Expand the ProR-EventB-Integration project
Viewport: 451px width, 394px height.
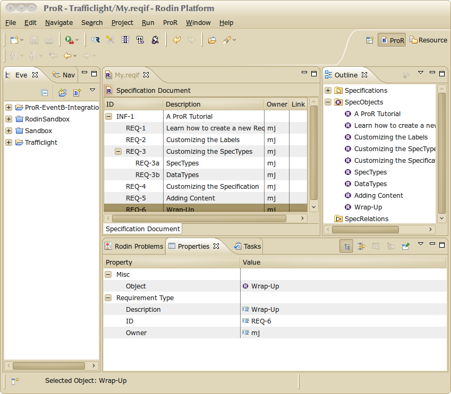click(9, 108)
